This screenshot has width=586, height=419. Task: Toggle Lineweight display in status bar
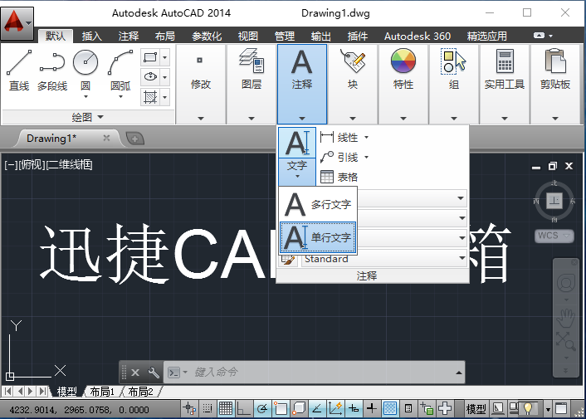[372, 408]
